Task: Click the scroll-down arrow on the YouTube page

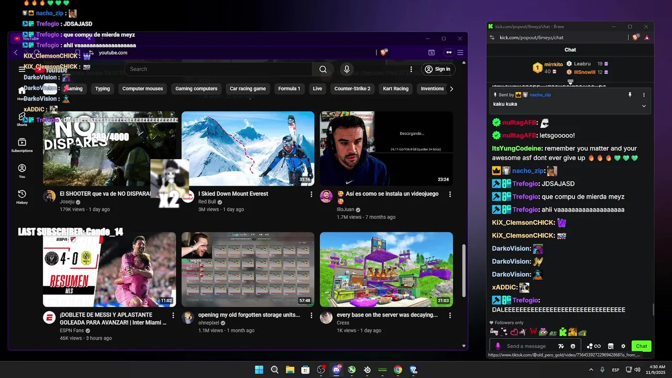Action: click(x=464, y=346)
